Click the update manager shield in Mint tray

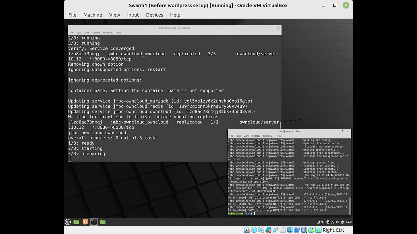[x=323, y=222]
